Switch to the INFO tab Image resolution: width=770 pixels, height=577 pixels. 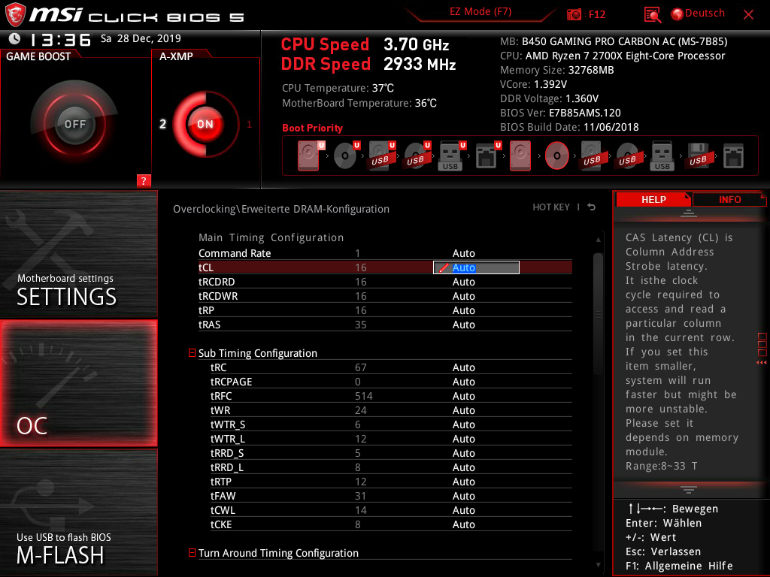(x=729, y=199)
